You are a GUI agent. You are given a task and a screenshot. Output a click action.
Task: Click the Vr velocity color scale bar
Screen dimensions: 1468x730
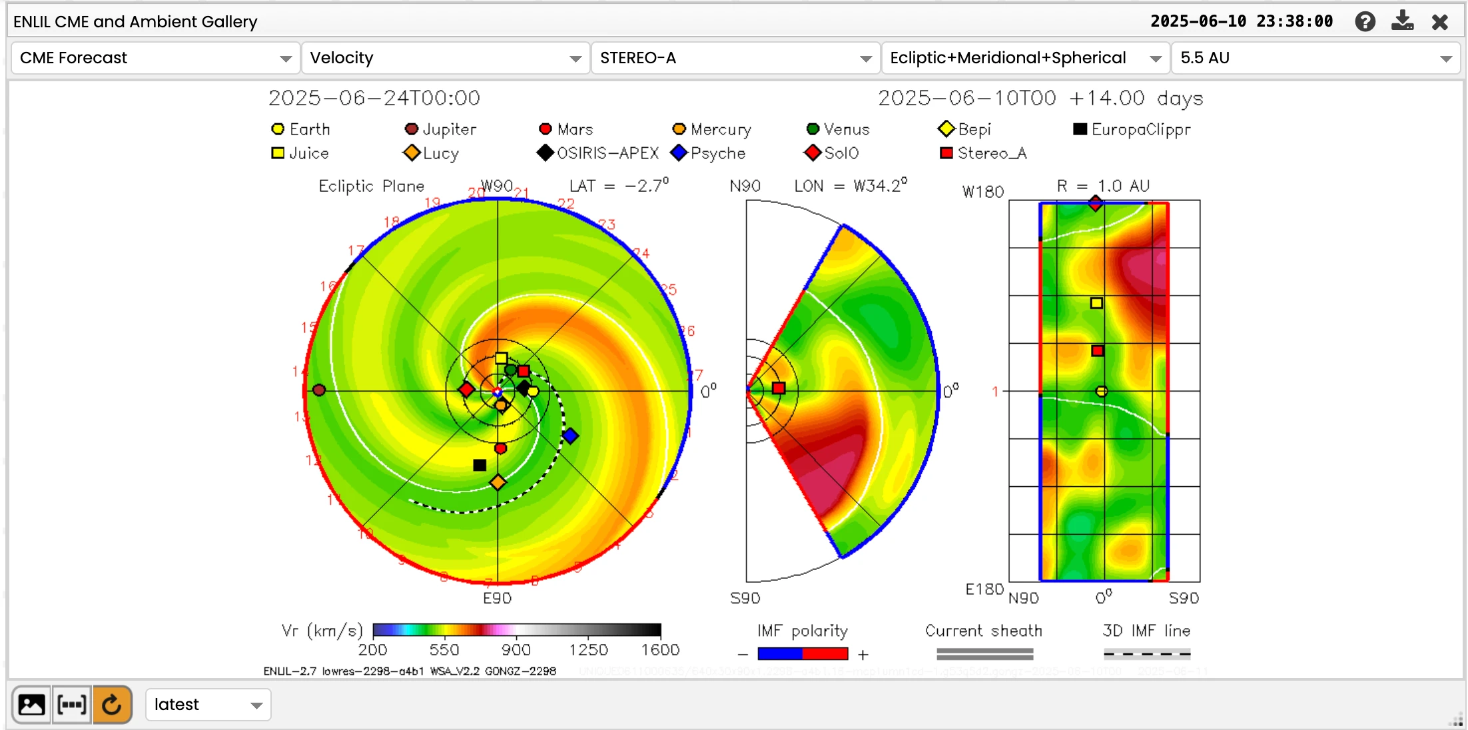[516, 630]
